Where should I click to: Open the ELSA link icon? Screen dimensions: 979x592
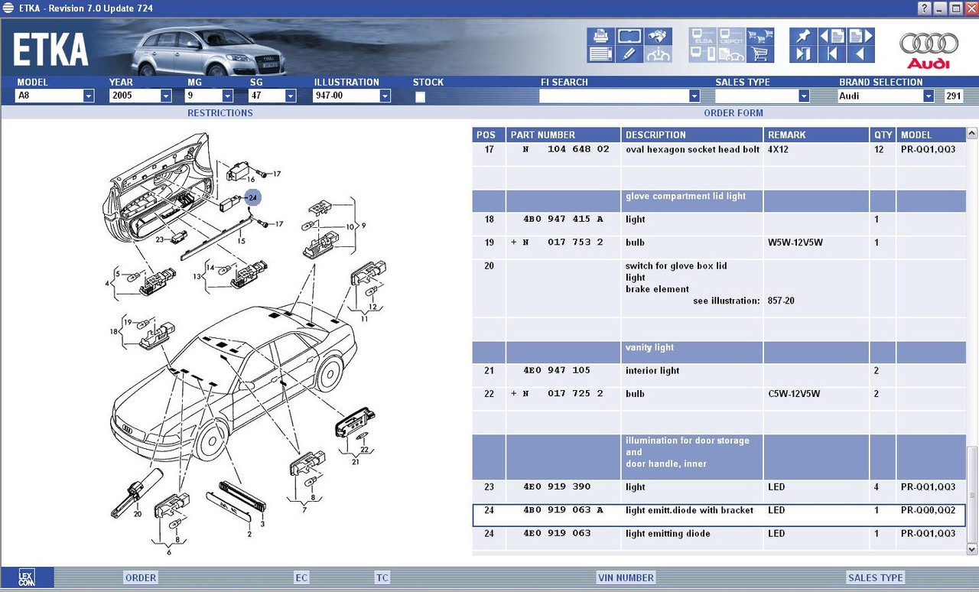(703, 36)
